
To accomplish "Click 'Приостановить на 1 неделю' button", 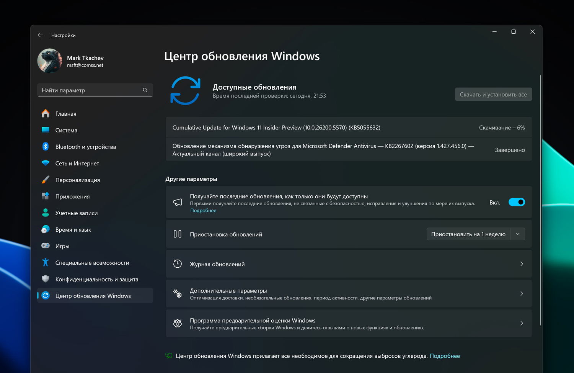I will click(468, 234).
